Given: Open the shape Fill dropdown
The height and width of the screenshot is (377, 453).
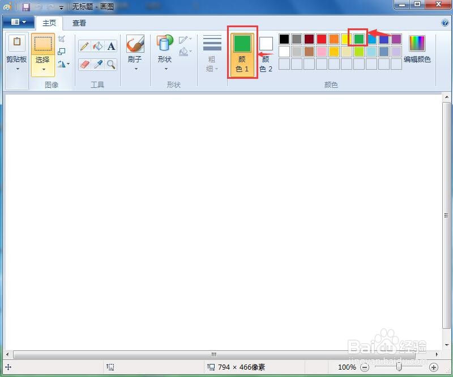Looking at the screenshot, I should (185, 52).
